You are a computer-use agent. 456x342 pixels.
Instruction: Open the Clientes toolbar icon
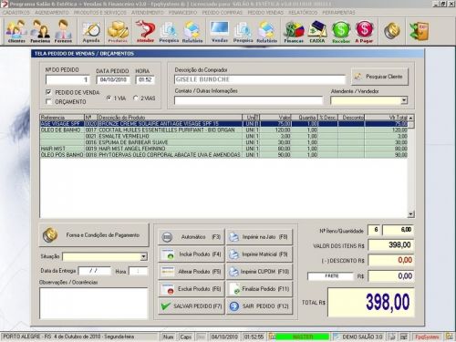point(16,31)
